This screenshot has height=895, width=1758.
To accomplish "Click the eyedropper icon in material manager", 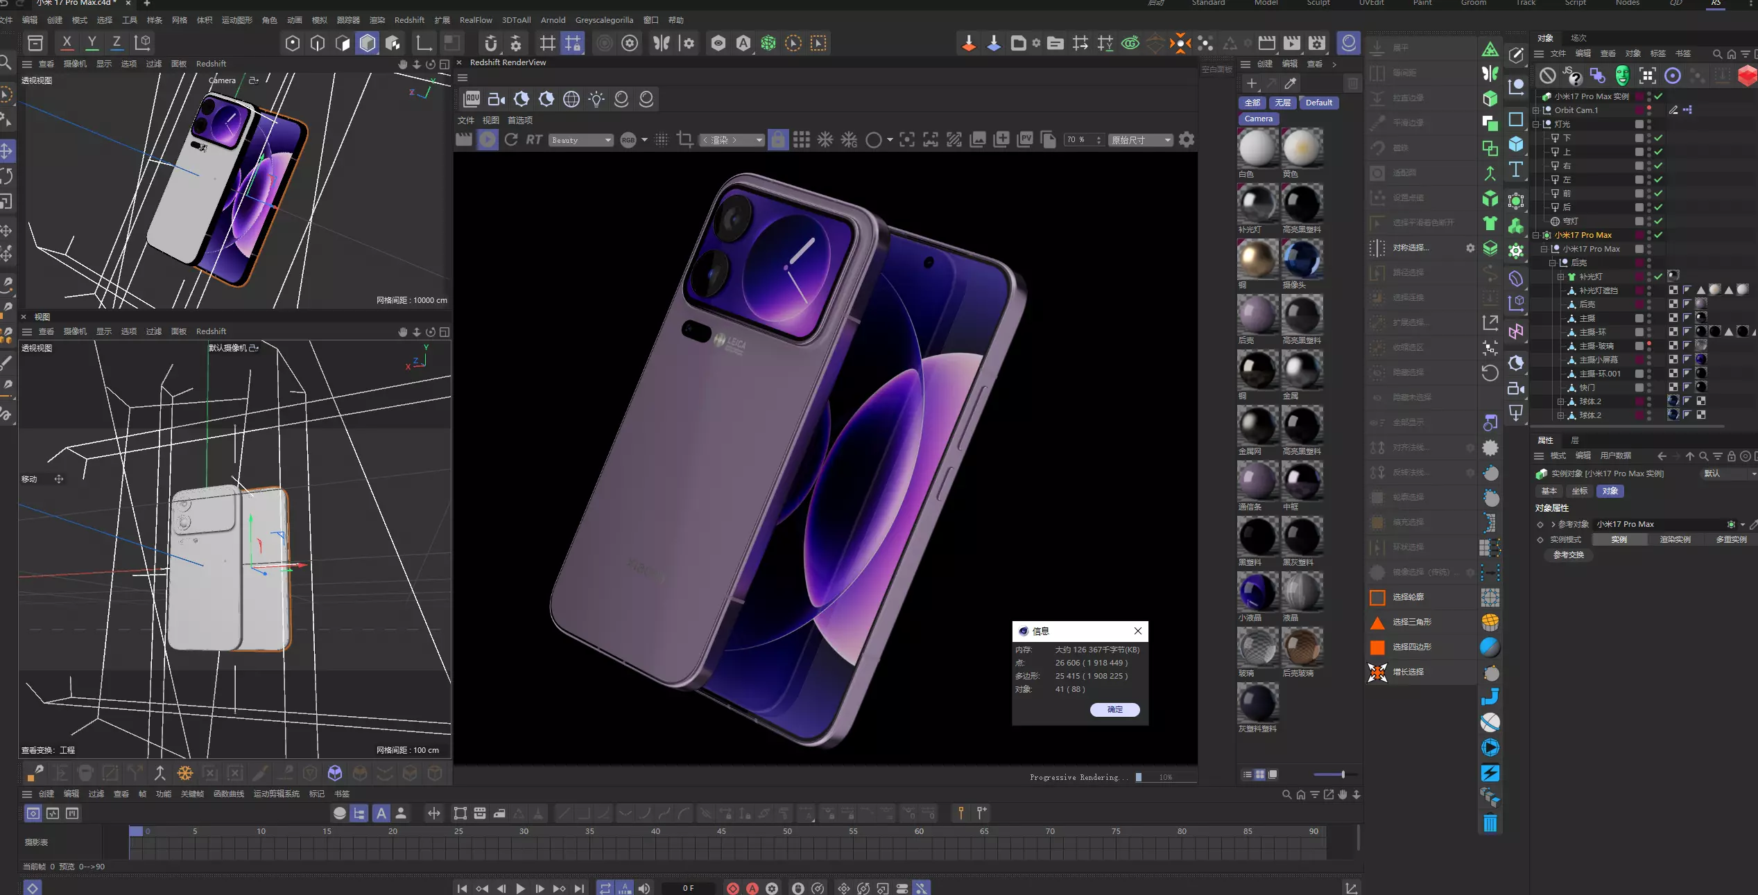I will click(1290, 84).
